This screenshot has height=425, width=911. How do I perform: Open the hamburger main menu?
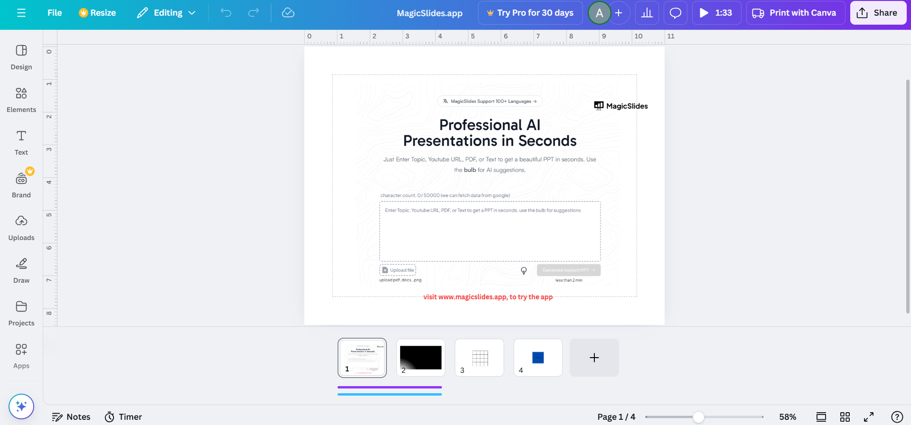point(21,13)
